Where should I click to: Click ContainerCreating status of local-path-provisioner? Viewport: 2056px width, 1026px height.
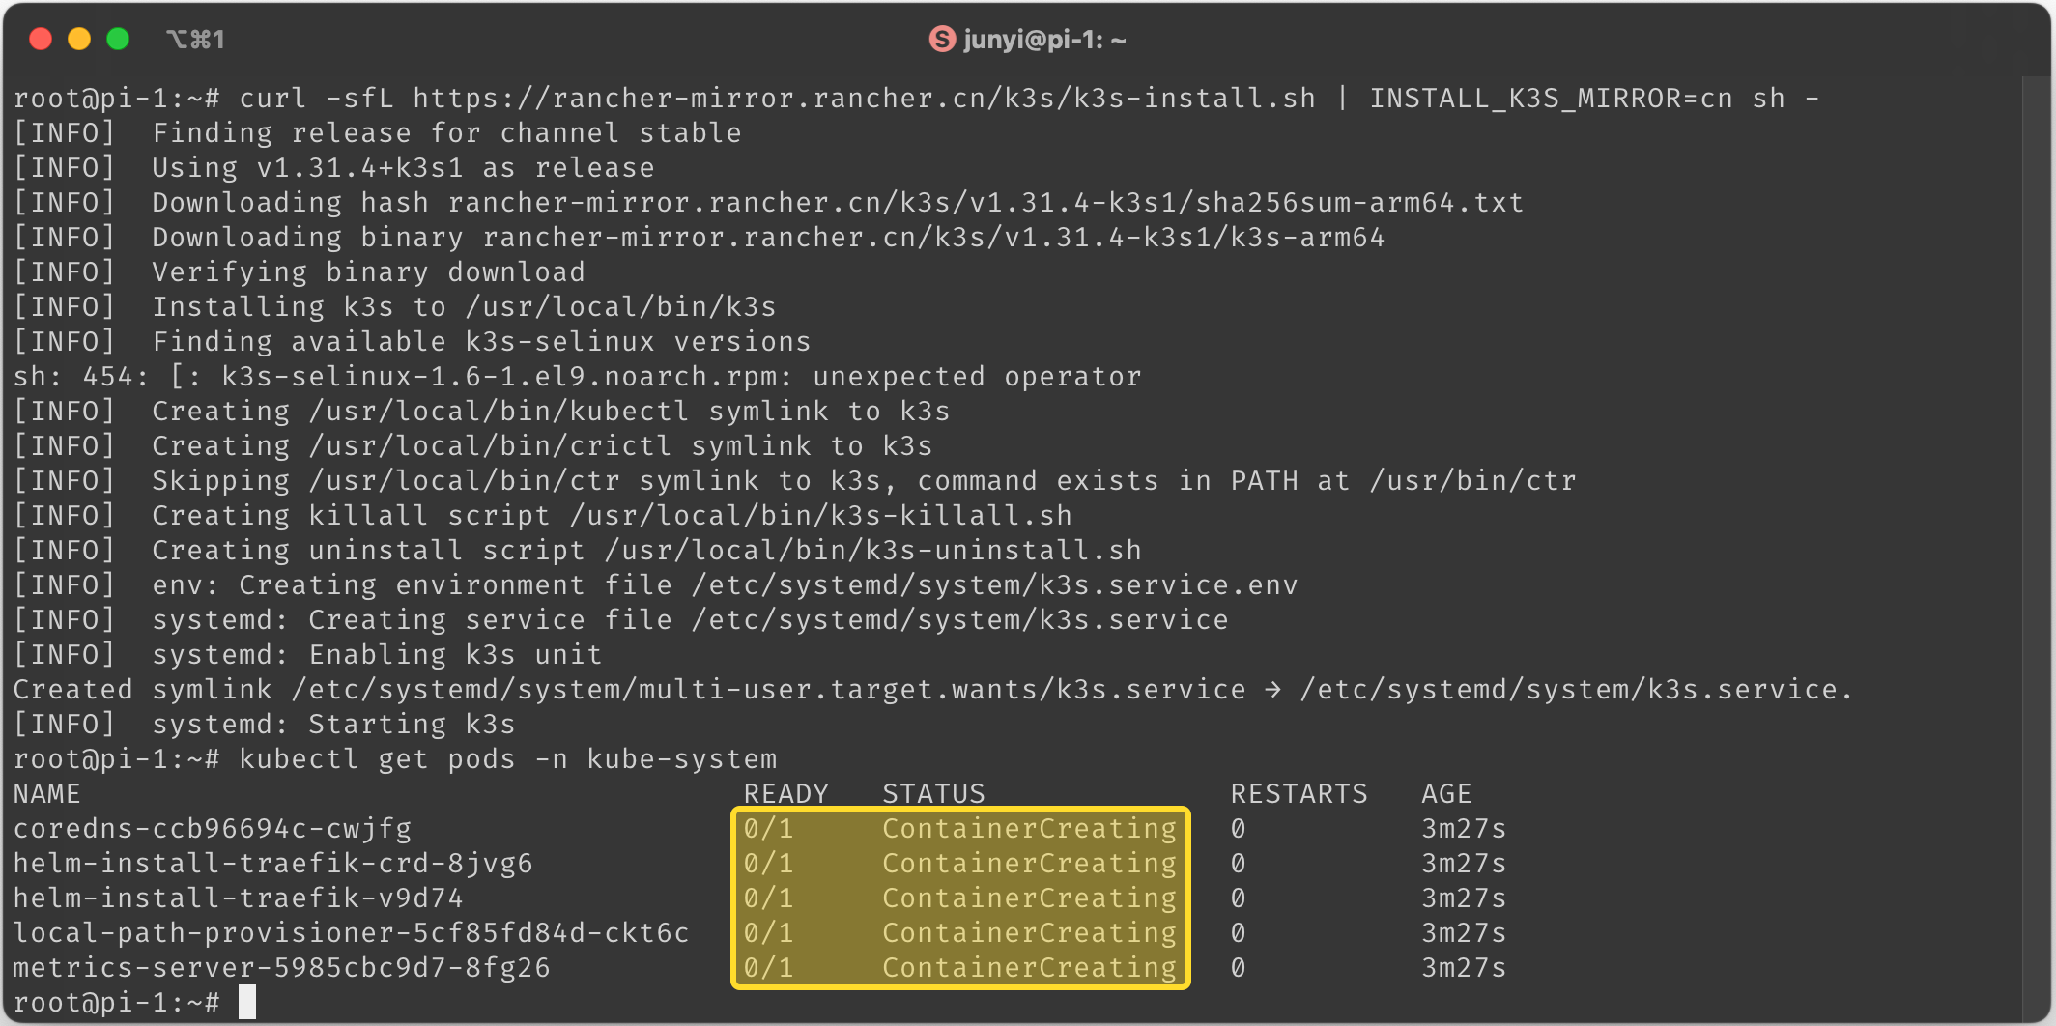pos(1029,933)
